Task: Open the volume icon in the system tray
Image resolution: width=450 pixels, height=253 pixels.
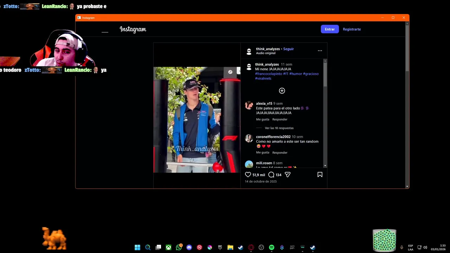Action: pos(425,247)
